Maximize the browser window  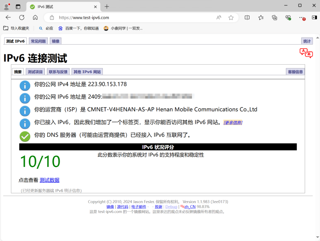pyautogui.click(x=300, y=6)
